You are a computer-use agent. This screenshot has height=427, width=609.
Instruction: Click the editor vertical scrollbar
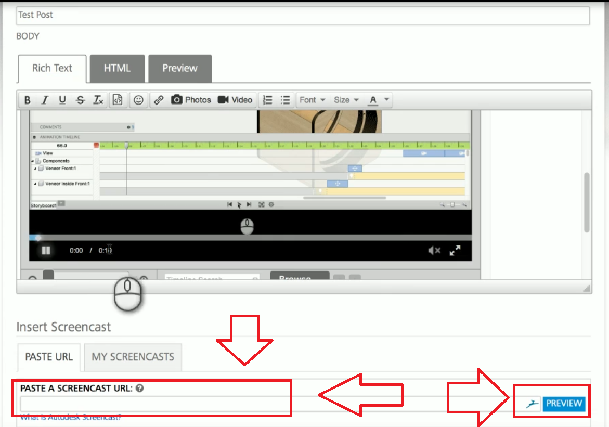pos(587,202)
